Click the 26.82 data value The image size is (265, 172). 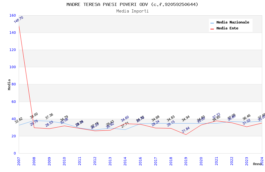click(110, 125)
